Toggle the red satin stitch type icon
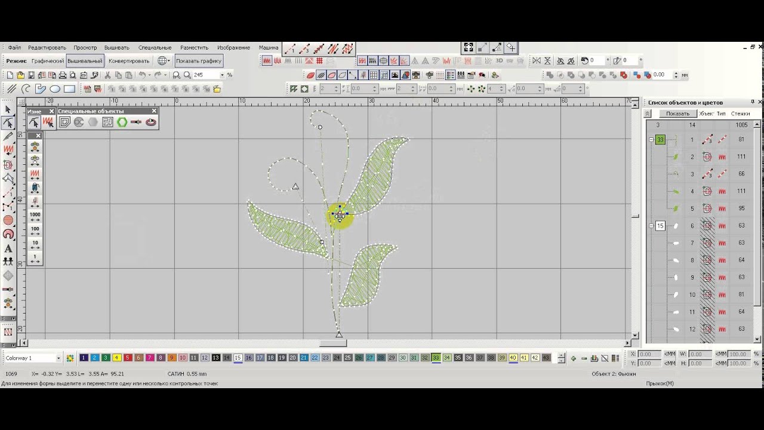 click(267, 60)
